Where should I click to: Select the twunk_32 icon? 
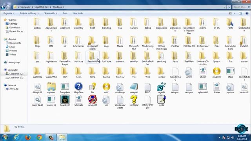point(65,99)
